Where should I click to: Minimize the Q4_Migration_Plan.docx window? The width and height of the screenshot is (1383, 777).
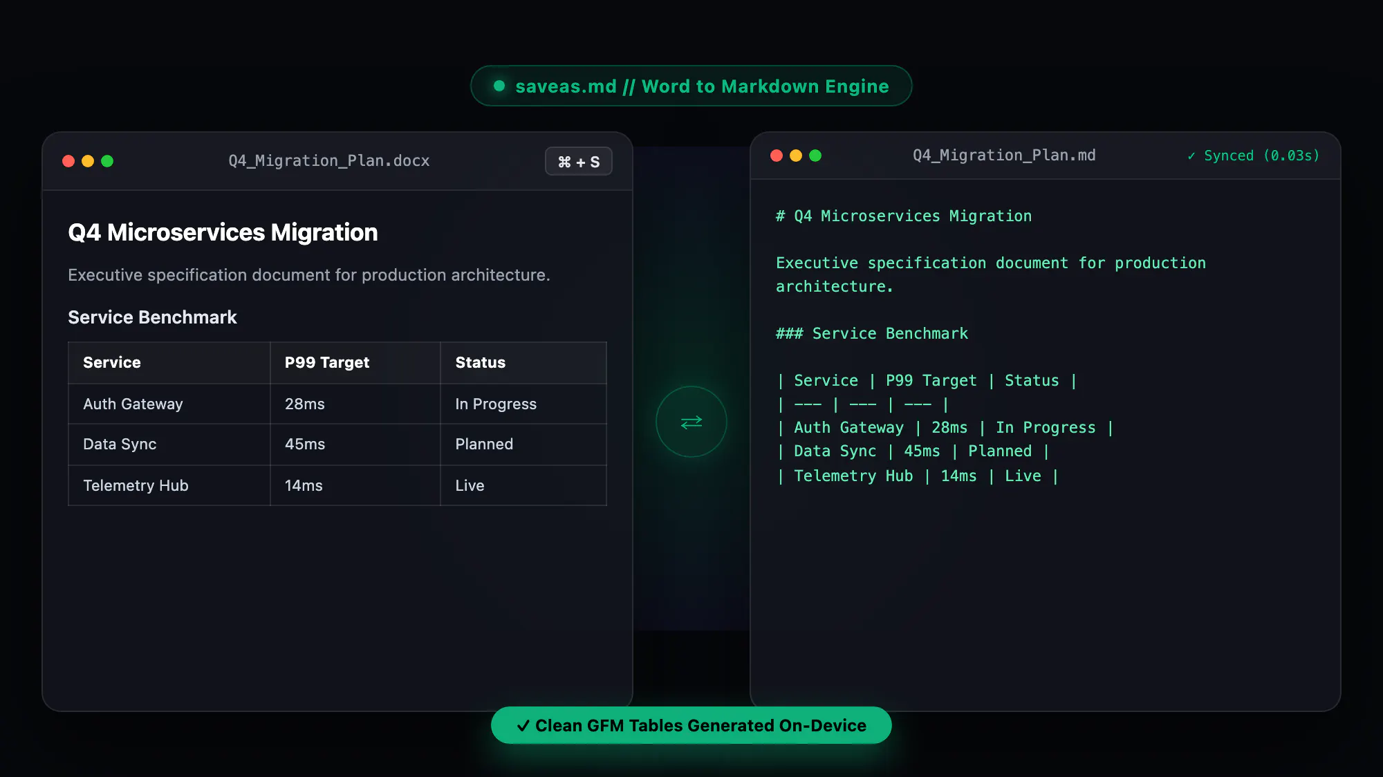pos(88,161)
